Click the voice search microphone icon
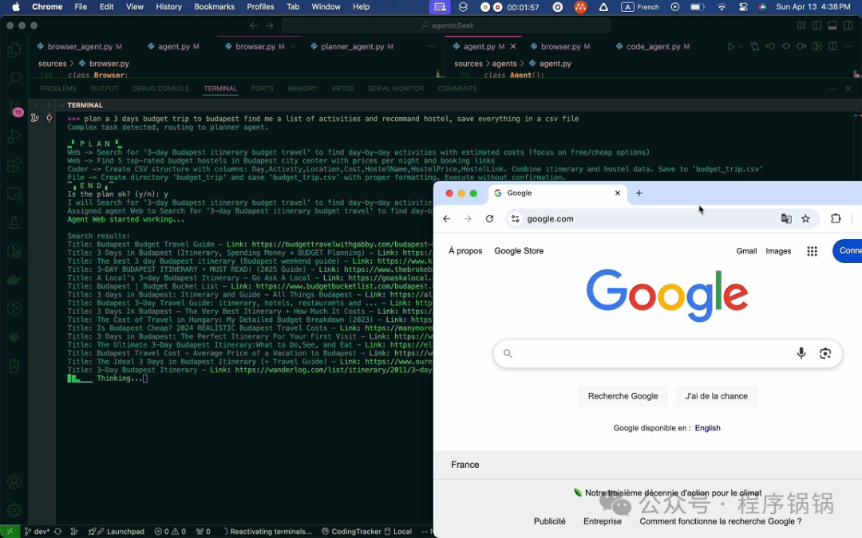The height and width of the screenshot is (538, 862). click(x=801, y=353)
